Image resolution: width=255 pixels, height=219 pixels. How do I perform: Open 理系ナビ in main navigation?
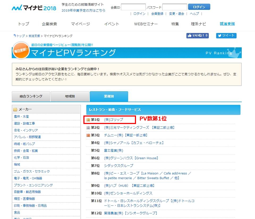198,24
